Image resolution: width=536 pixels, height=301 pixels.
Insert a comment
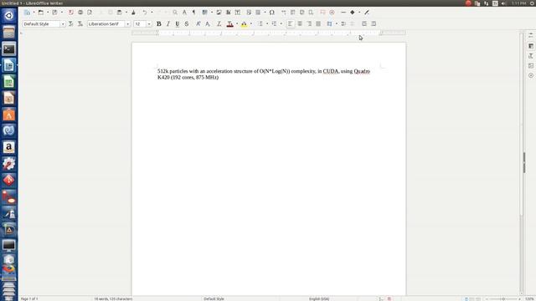(x=322, y=13)
